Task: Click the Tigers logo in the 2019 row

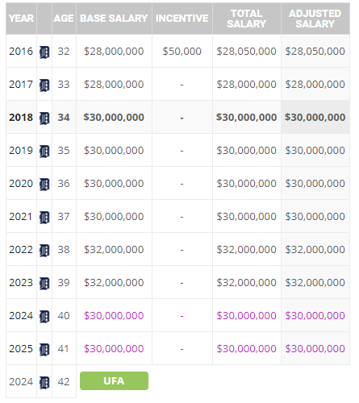Action: click(44, 152)
